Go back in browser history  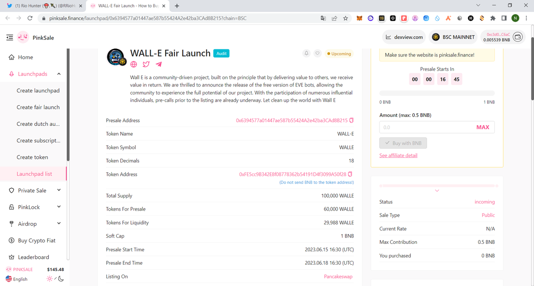8,18
